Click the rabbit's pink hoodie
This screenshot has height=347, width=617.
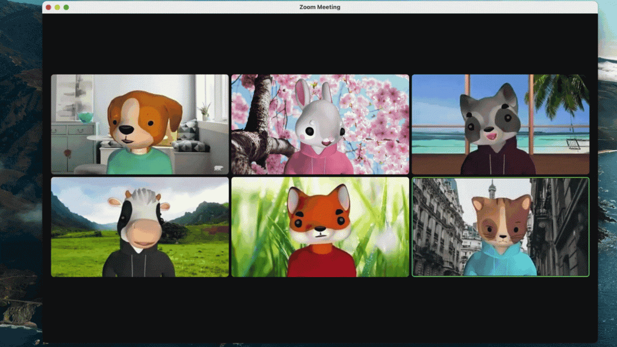319,163
